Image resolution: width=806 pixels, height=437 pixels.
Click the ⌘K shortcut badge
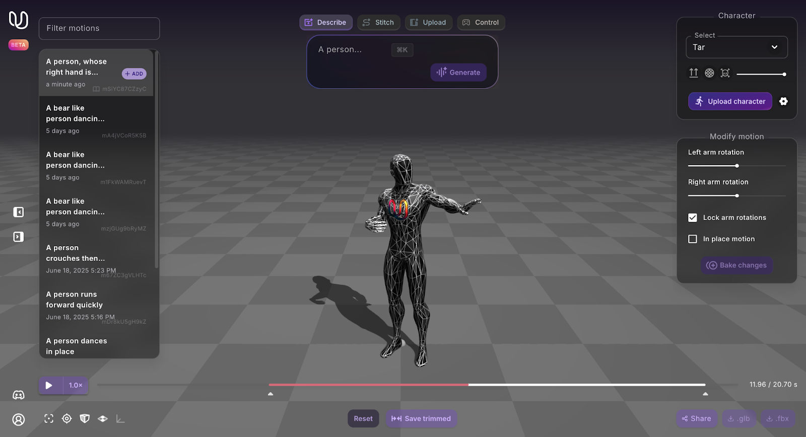[x=402, y=50]
